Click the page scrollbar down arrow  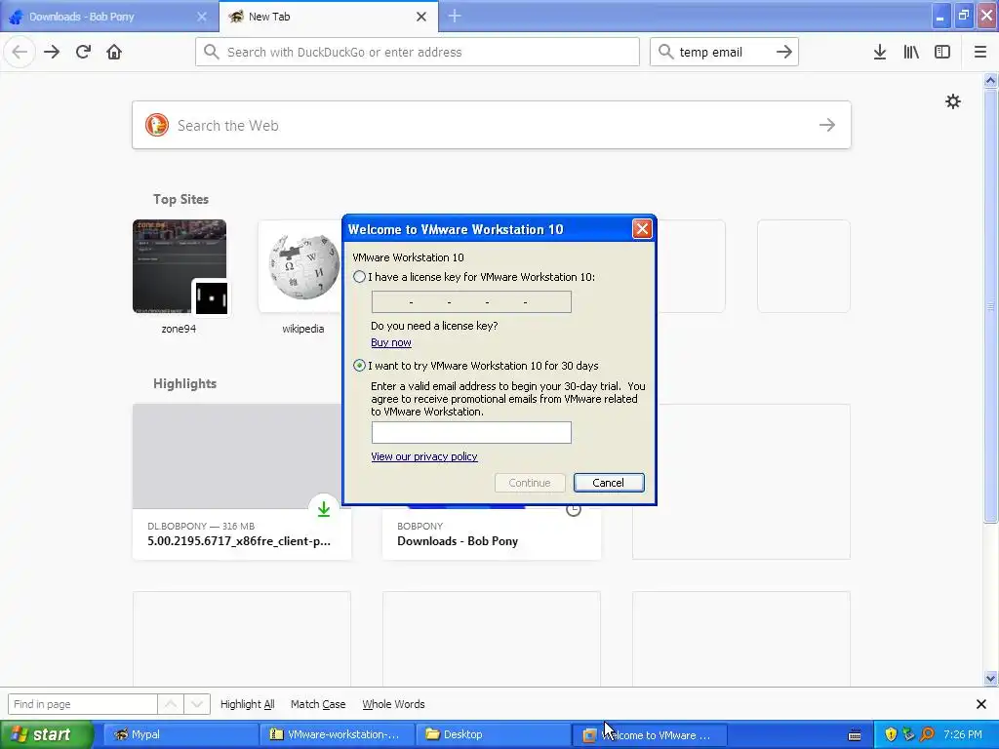click(991, 679)
